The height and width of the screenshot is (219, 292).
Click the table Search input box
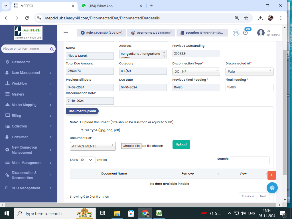point(250,160)
